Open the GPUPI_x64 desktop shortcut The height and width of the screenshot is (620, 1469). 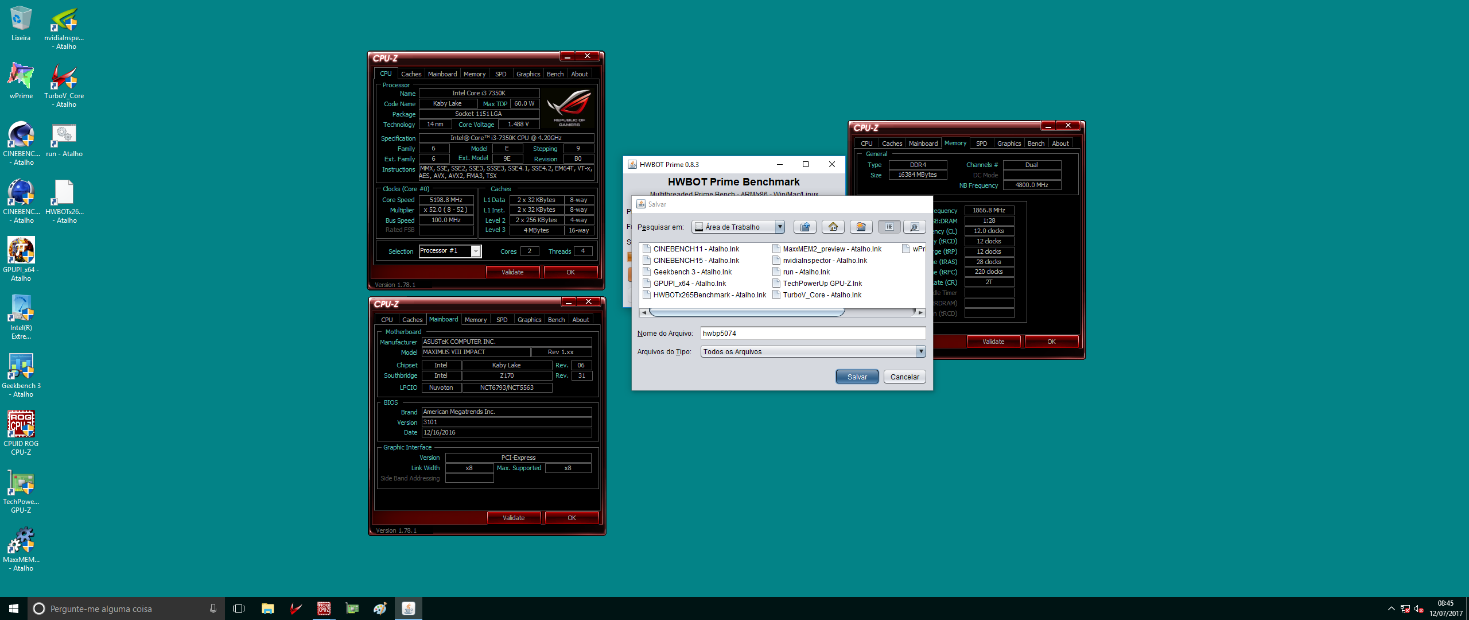21,259
